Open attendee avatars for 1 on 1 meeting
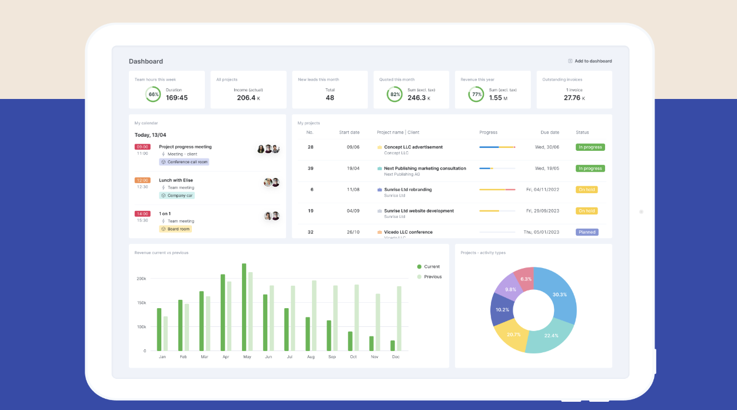The height and width of the screenshot is (410, 737). (x=272, y=216)
